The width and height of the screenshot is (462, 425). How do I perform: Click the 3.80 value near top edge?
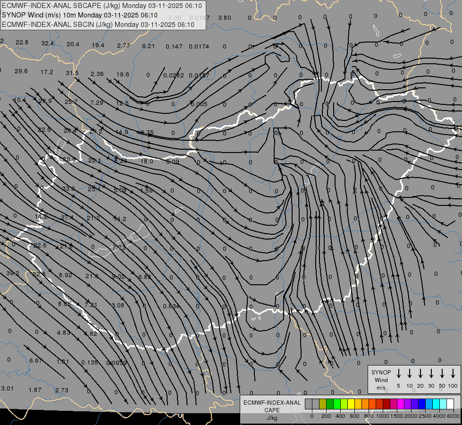tap(225, 17)
